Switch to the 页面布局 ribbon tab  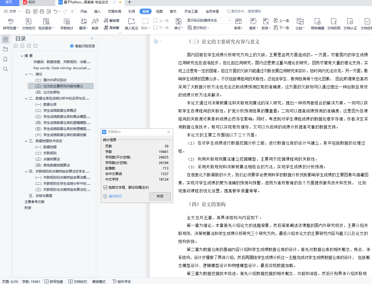(x=115, y=11)
